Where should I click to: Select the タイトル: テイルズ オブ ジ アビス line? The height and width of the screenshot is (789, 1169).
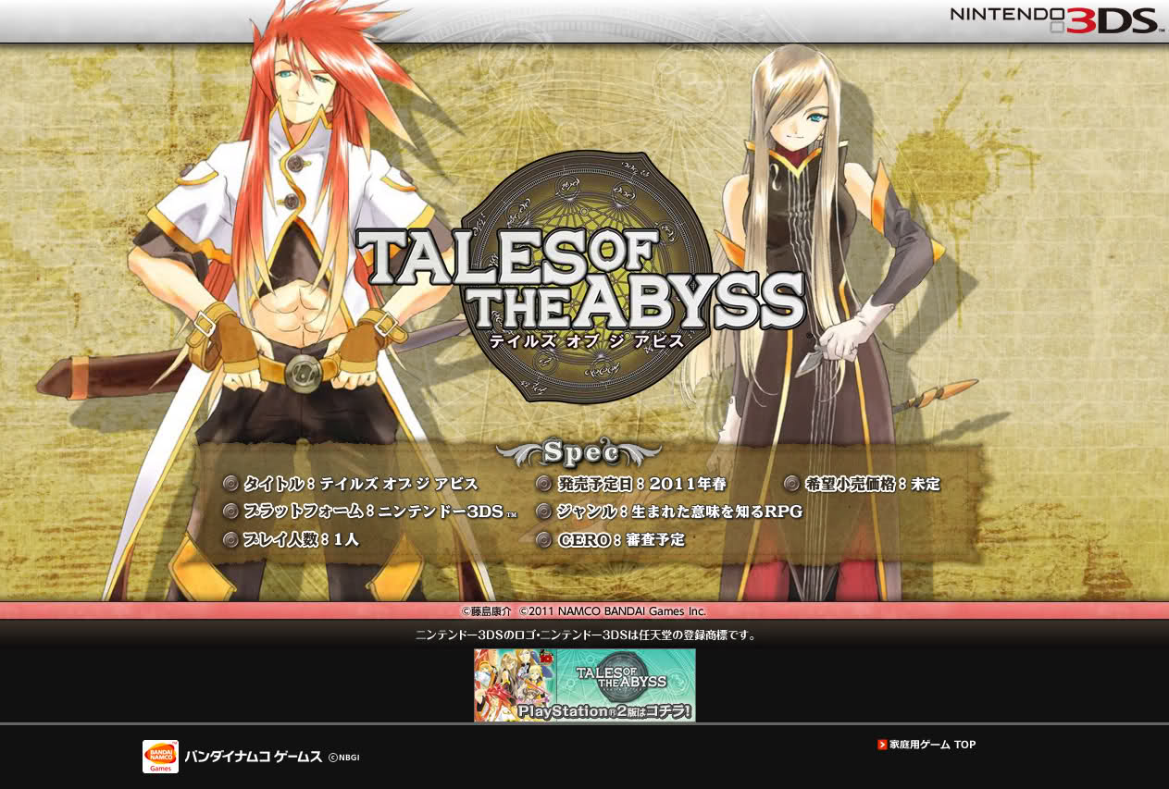(x=351, y=484)
